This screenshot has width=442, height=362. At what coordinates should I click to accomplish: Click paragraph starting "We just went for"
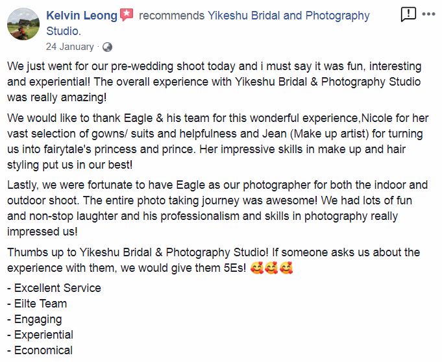click(x=214, y=82)
